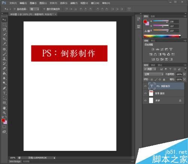The image size is (188, 164).
Task: Select the Spot Healing Brush tool
Action: pyautogui.click(x=4, y=49)
